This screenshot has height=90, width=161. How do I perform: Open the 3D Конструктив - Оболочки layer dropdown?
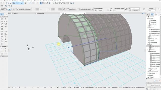24,9
